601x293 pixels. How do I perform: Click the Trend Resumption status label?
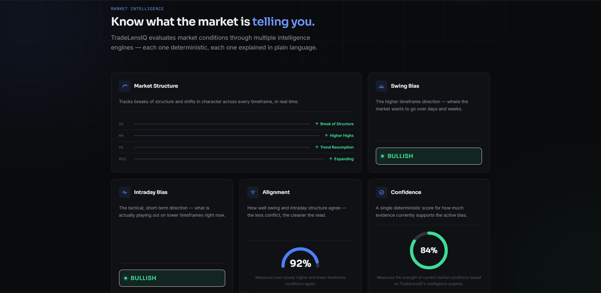pos(337,147)
